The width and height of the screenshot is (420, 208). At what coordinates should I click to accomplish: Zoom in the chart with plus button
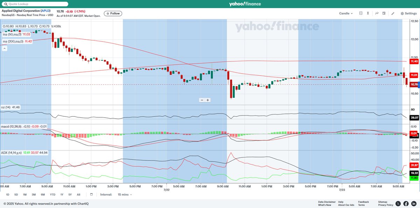coord(208,100)
